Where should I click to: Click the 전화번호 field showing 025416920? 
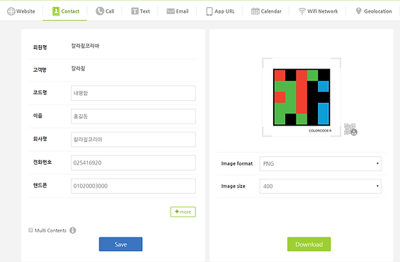(x=134, y=163)
